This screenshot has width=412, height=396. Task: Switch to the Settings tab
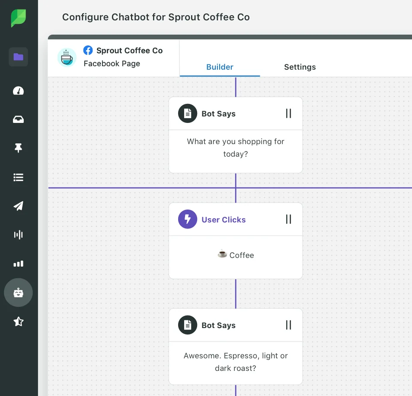click(300, 67)
